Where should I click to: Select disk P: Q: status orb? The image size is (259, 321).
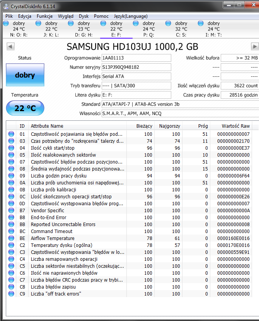click(x=136, y=23)
